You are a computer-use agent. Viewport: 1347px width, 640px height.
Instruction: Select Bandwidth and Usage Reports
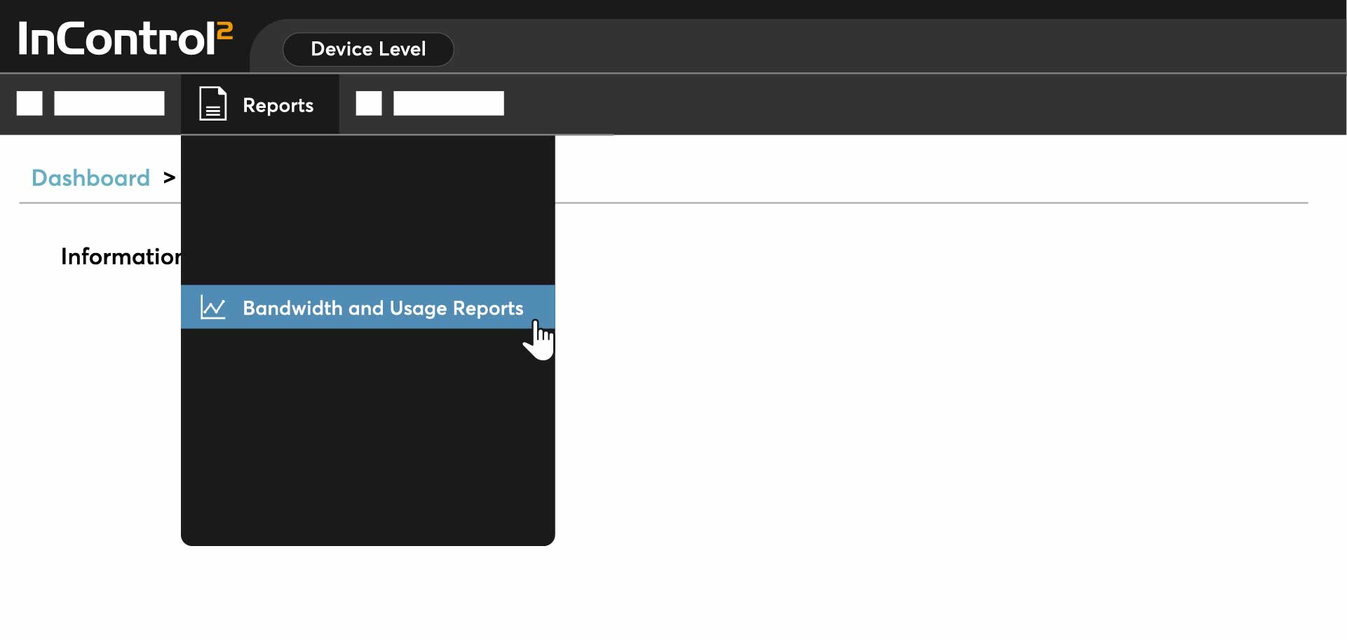point(367,307)
